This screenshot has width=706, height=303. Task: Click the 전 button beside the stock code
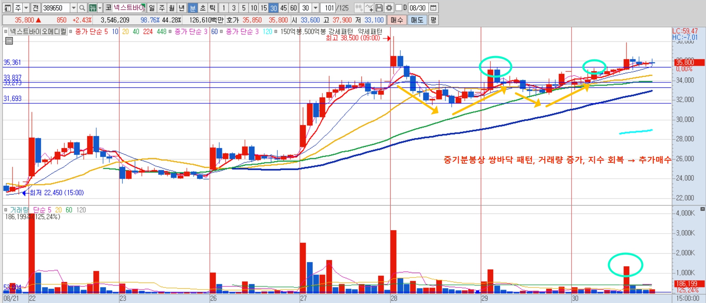pyautogui.click(x=36, y=8)
